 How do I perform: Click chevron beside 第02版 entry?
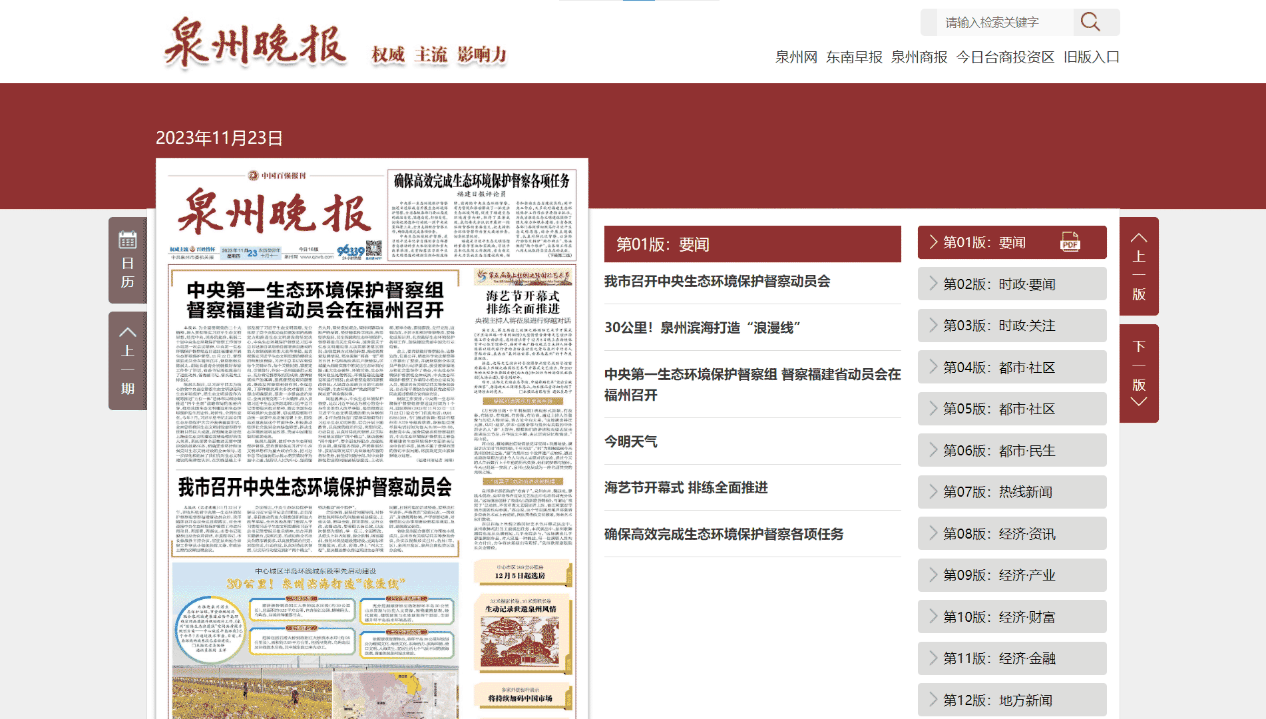click(x=933, y=284)
